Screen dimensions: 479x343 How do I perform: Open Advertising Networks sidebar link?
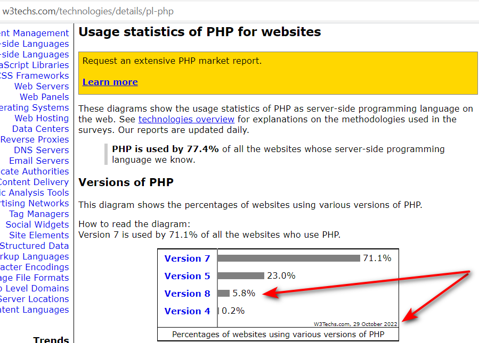[x=35, y=203]
